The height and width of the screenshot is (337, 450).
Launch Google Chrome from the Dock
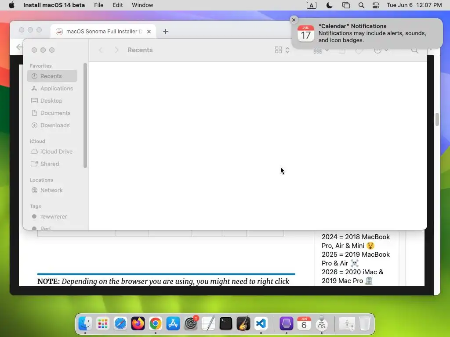(155, 323)
